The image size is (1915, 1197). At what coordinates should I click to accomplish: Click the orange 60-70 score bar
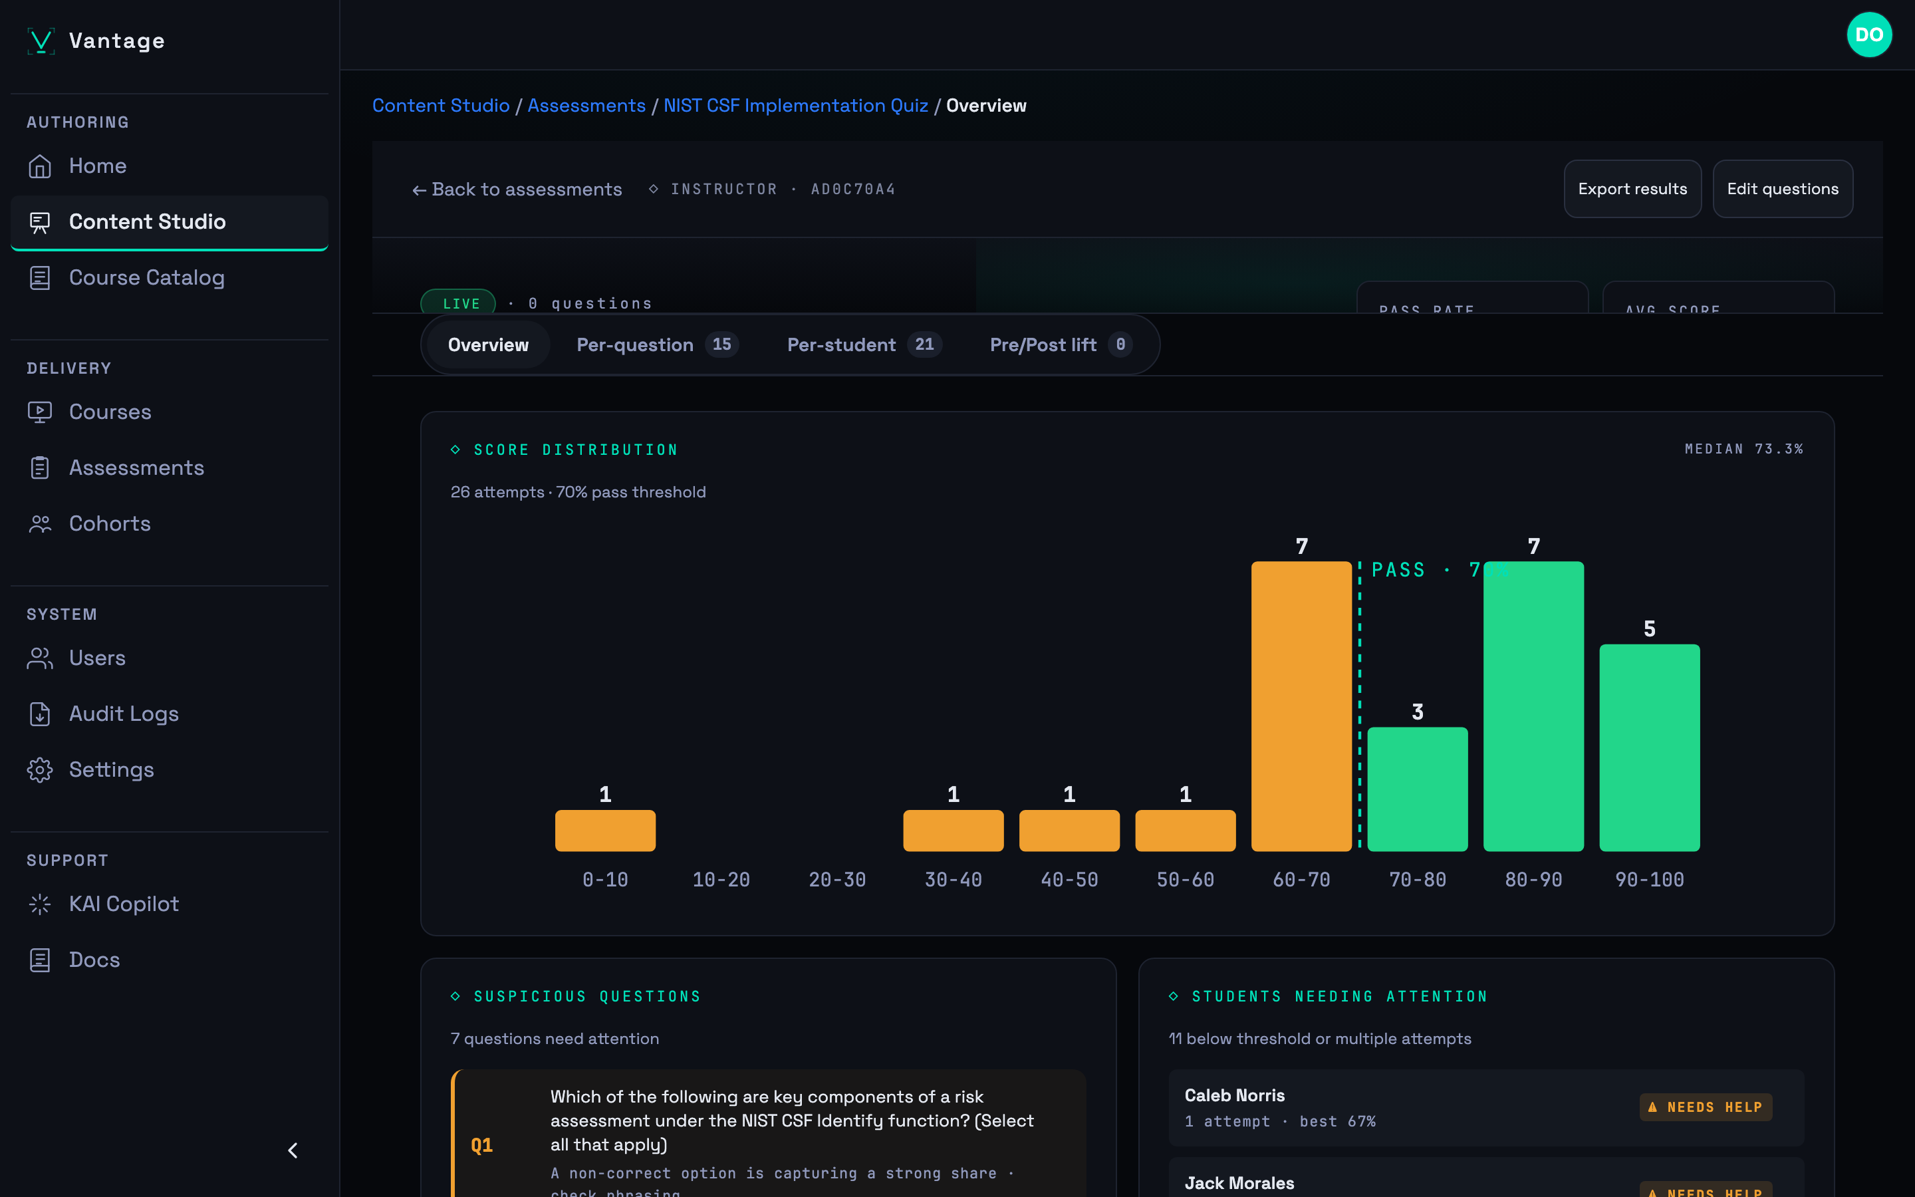[1301, 706]
